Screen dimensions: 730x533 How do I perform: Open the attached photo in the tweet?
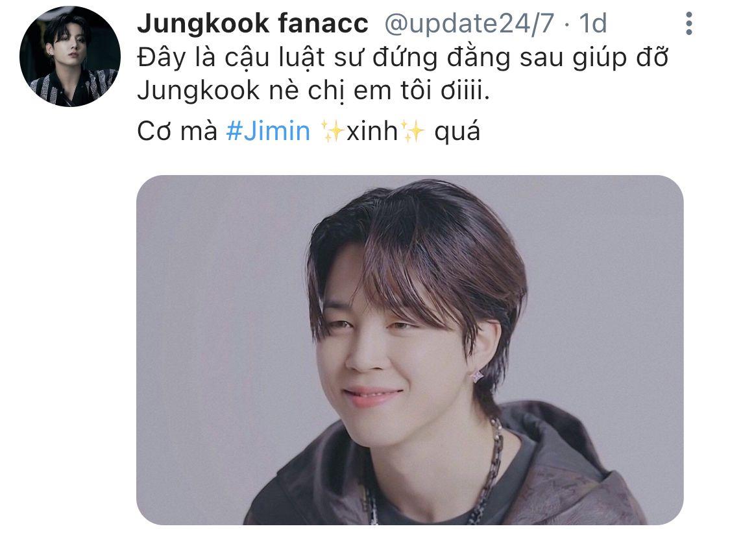click(409, 350)
